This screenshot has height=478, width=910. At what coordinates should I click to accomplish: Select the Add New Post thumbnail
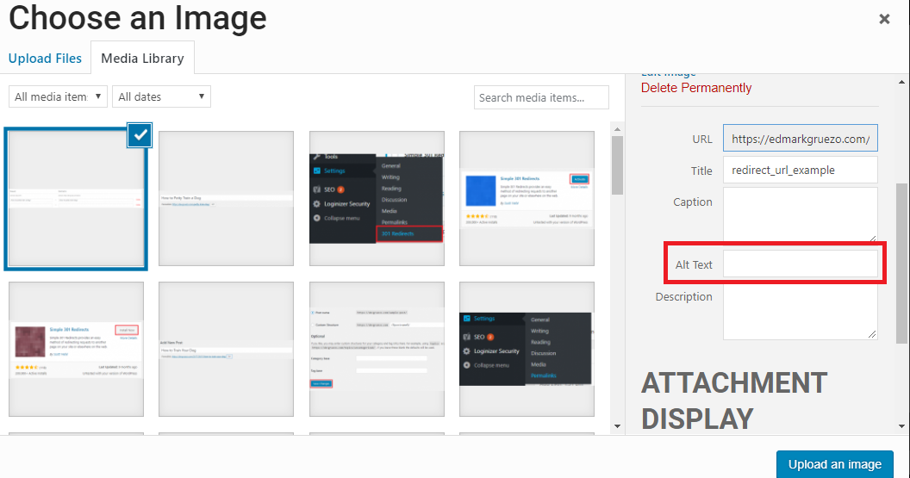coord(226,349)
